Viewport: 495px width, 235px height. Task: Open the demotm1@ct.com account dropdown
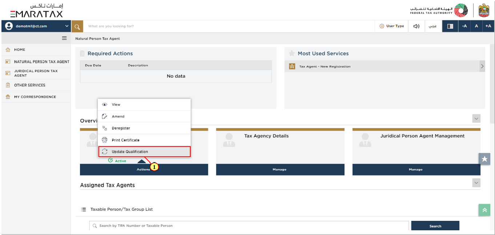click(x=36, y=26)
